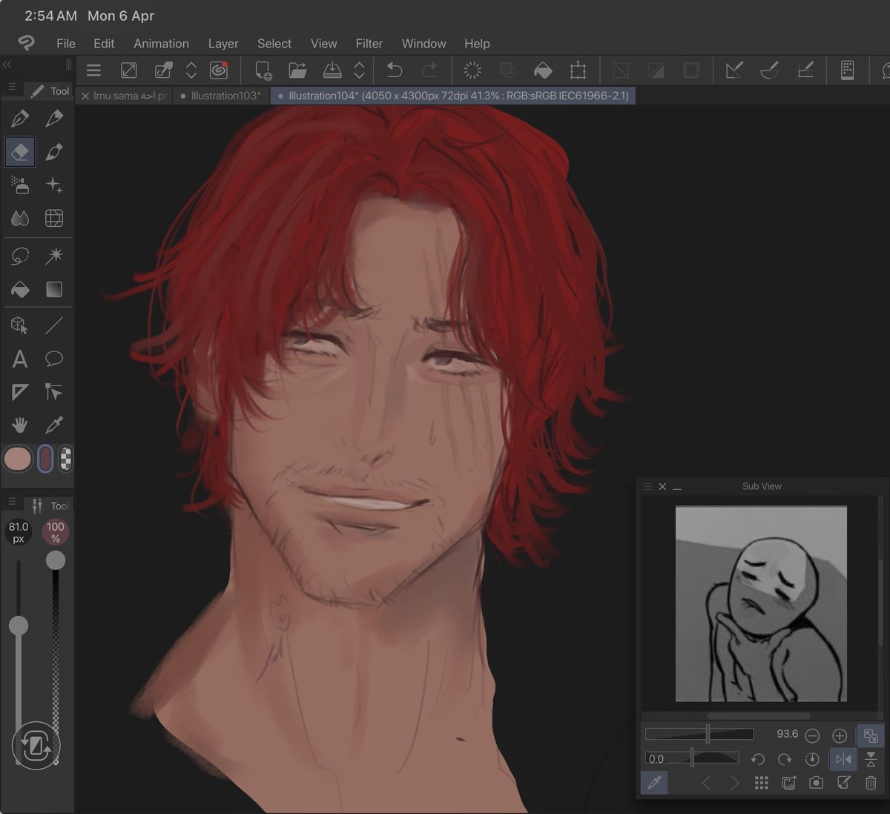Select the Eraser tool
890x814 pixels.
[x=20, y=152]
